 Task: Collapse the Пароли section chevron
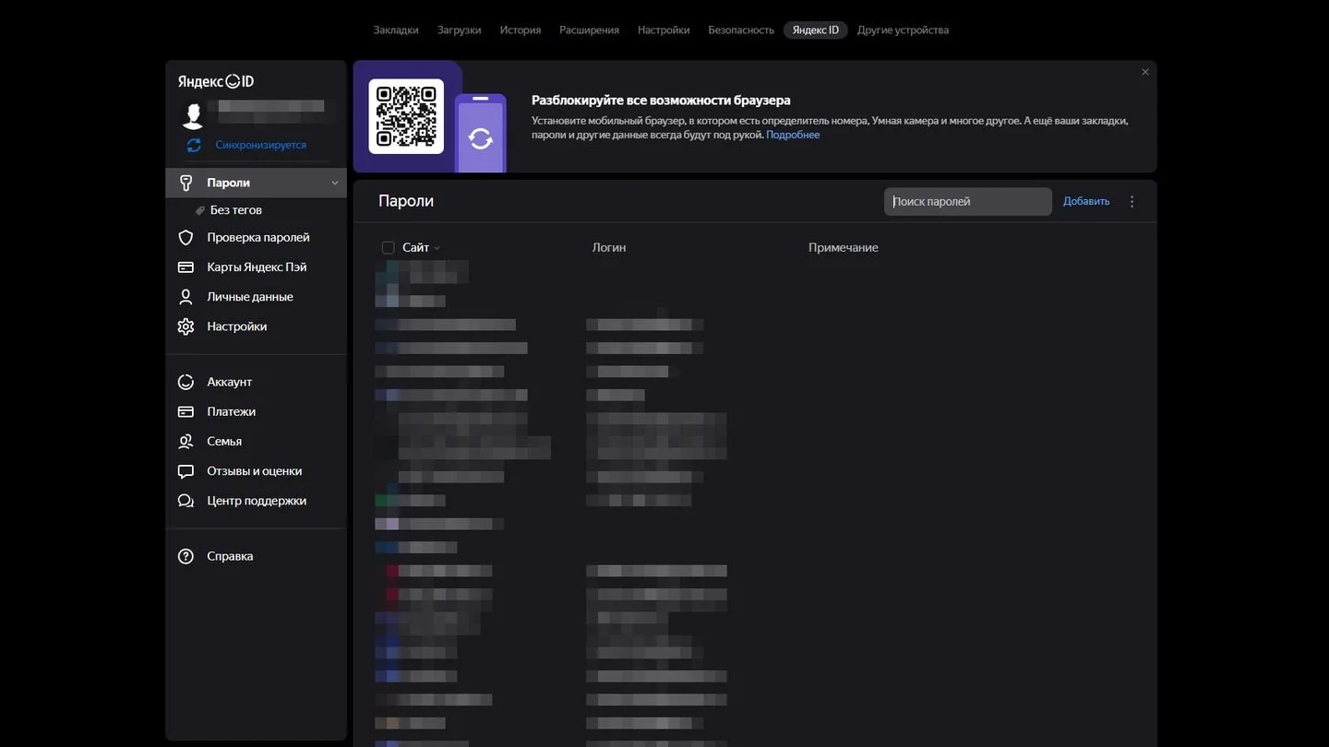tap(335, 183)
